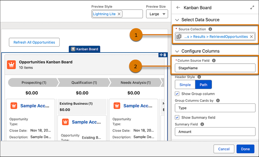Click crown icon on Prospecting card
259x157 pixels.
[x=14, y=106]
